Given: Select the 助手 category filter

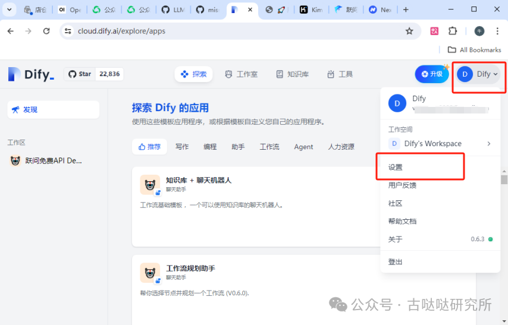Looking at the screenshot, I should click(238, 147).
